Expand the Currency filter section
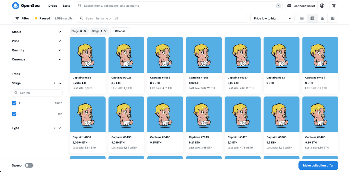The height and width of the screenshot is (172, 349). (37, 59)
